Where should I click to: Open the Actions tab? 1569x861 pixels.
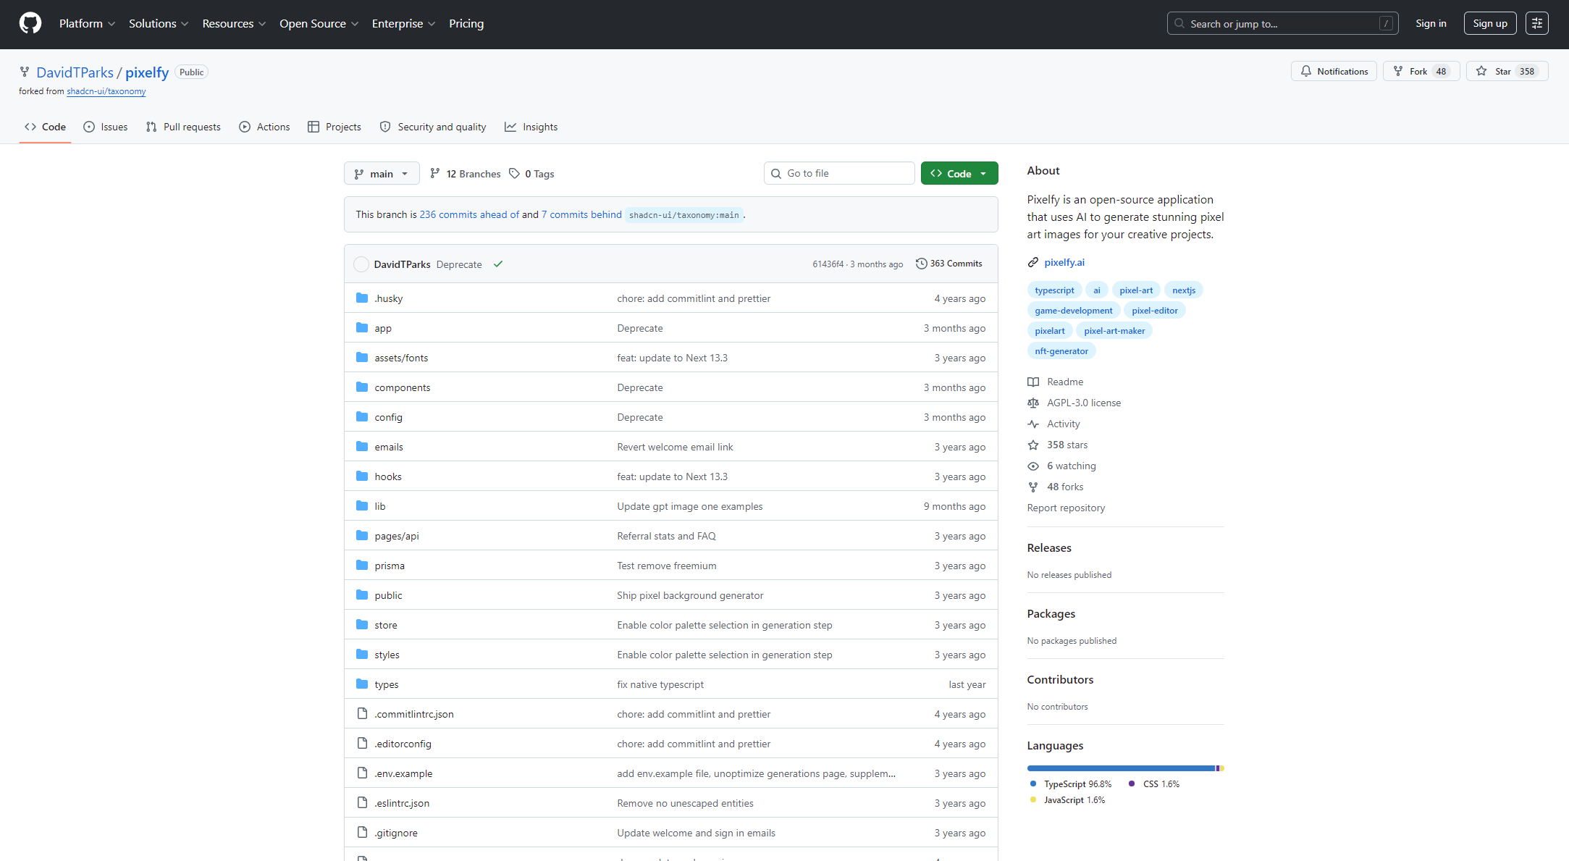click(264, 127)
